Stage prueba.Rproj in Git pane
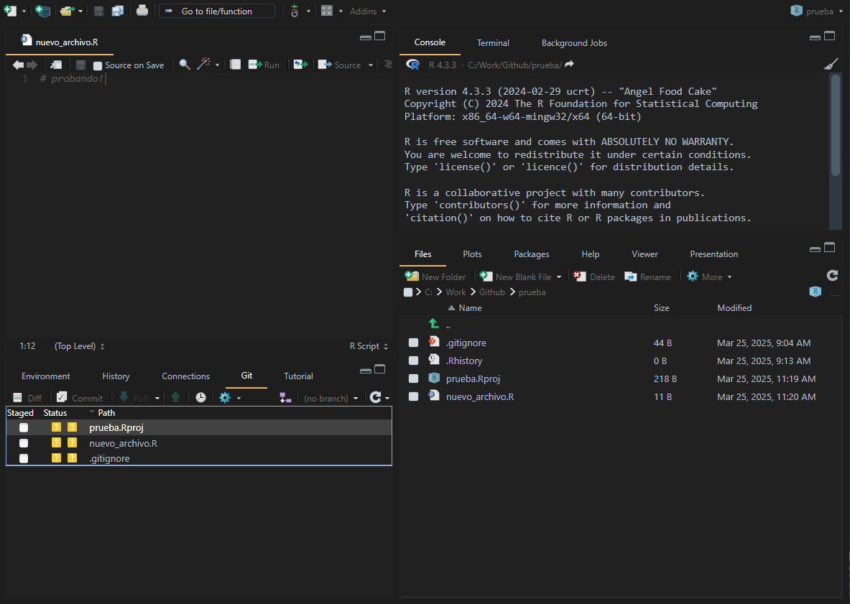The width and height of the screenshot is (850, 604). coord(23,428)
